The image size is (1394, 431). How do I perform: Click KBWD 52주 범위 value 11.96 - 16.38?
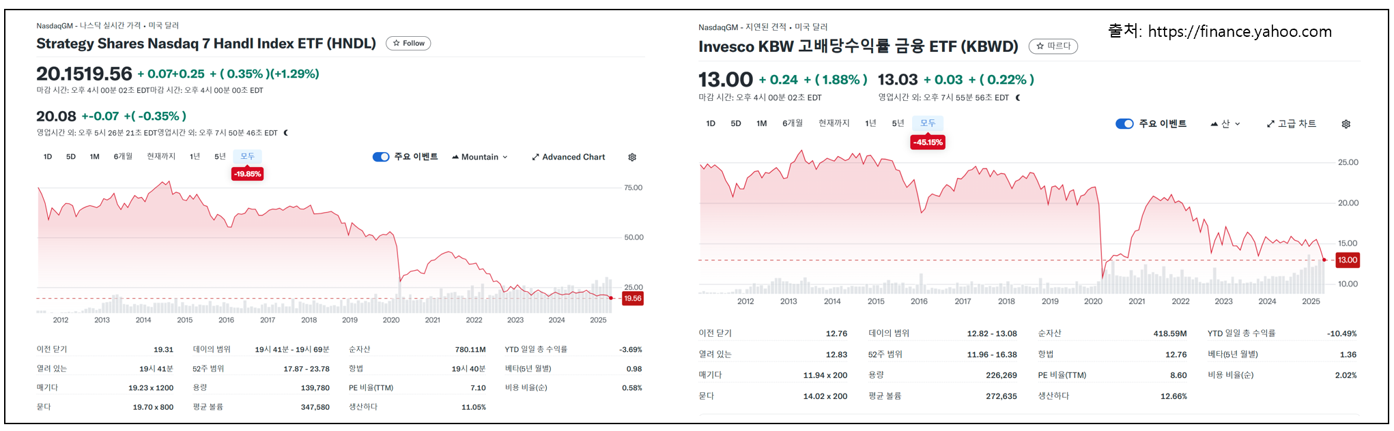pos(992,355)
